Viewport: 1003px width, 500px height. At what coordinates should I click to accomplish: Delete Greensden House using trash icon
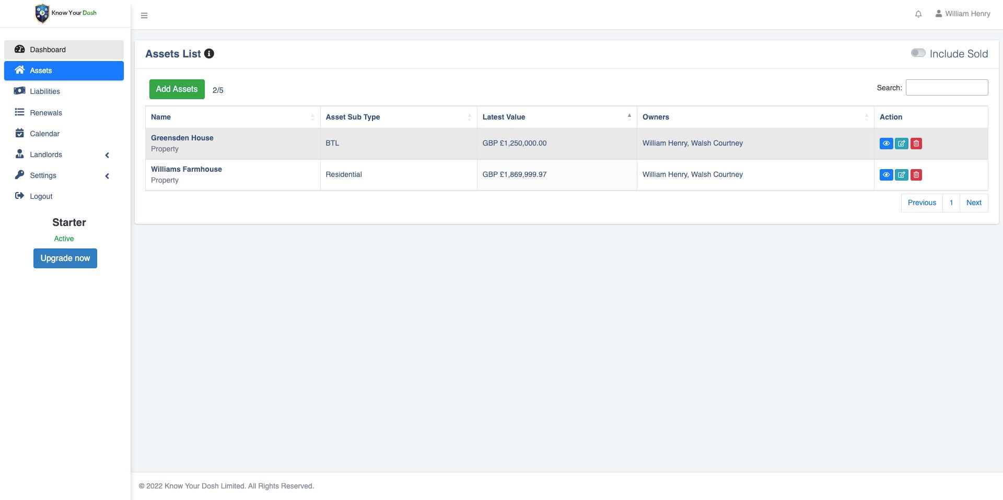pyautogui.click(x=916, y=144)
